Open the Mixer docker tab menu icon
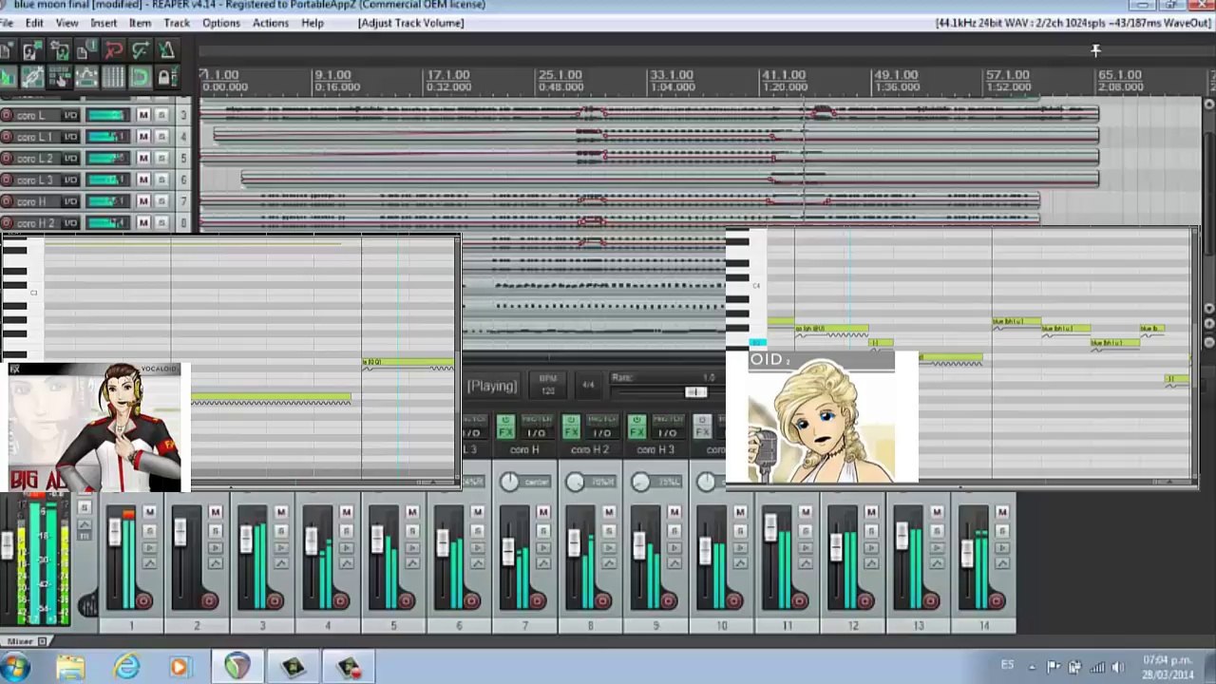The width and height of the screenshot is (1216, 684). coord(42,642)
